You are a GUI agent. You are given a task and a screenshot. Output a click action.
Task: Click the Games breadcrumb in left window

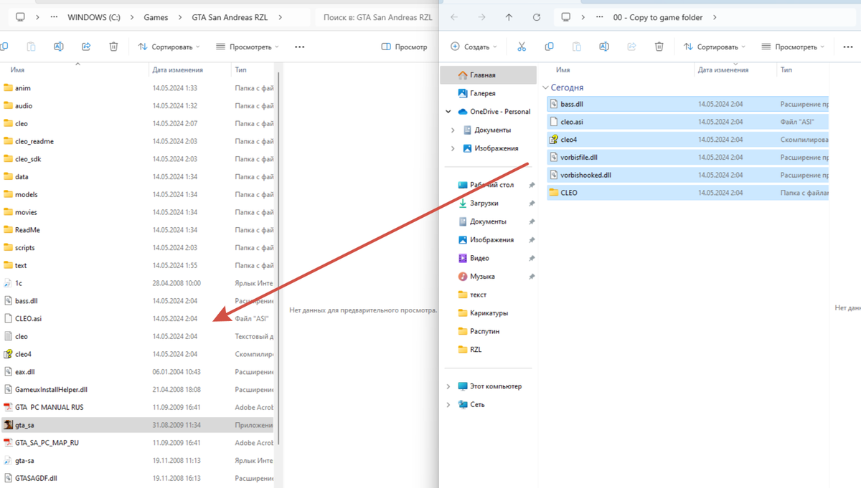coord(156,17)
